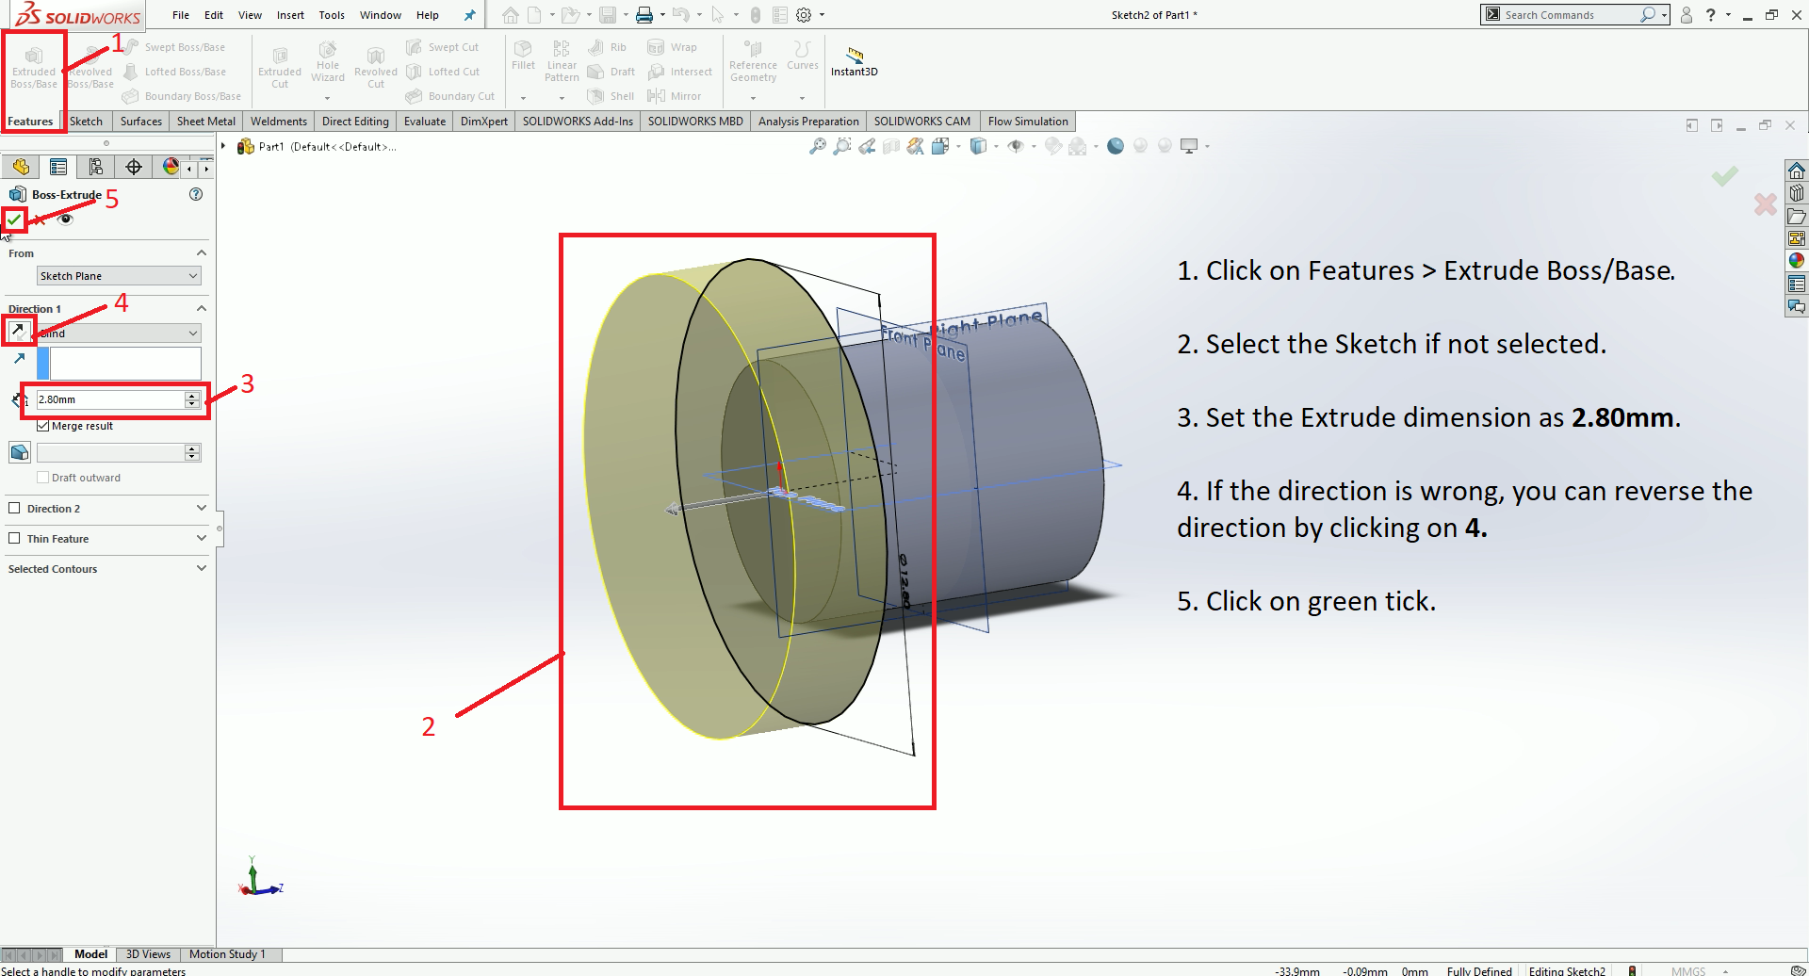
Task: Click the Display Style cube icon
Action: pos(978,146)
